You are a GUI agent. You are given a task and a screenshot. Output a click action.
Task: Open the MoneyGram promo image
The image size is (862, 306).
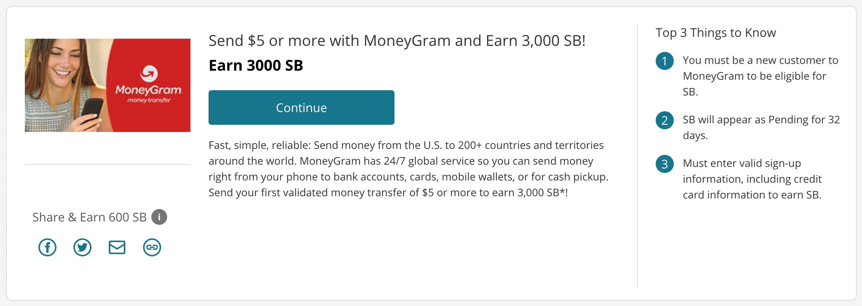point(108,85)
